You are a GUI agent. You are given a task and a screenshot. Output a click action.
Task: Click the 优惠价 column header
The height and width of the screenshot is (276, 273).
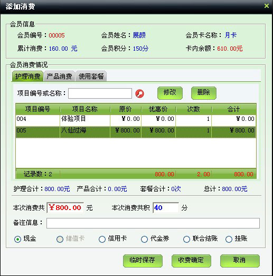pos(158,109)
